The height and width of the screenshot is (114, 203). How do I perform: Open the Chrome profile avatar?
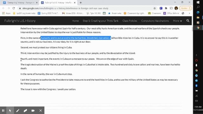click(x=176, y=8)
